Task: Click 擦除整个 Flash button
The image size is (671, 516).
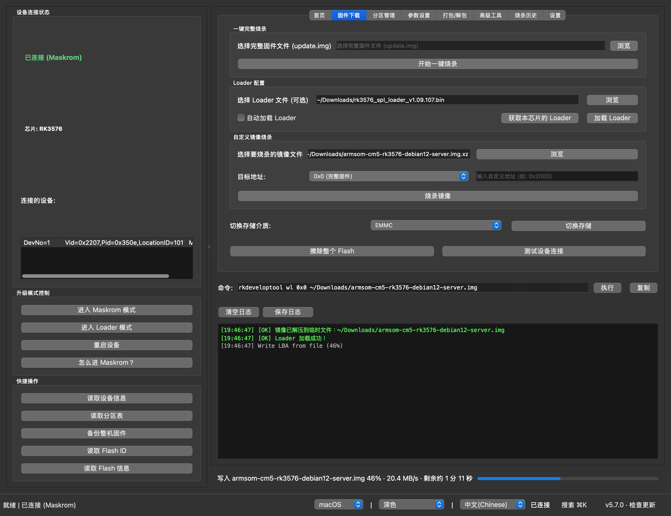Action: 332,251
